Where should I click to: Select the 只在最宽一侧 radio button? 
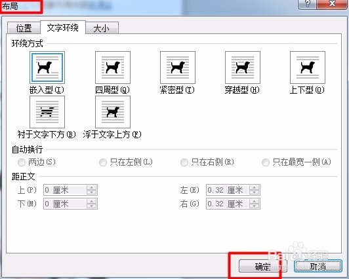point(266,162)
